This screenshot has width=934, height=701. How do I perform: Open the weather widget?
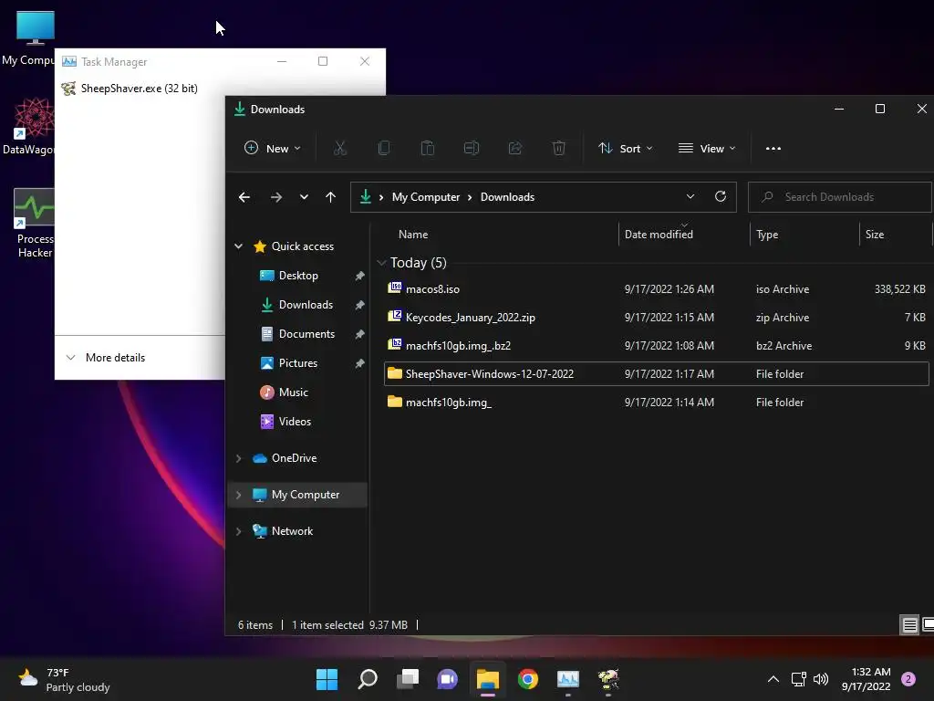pyautogui.click(x=65, y=679)
